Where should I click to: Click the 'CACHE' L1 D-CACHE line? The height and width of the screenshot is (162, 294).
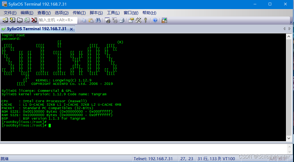[61, 105]
